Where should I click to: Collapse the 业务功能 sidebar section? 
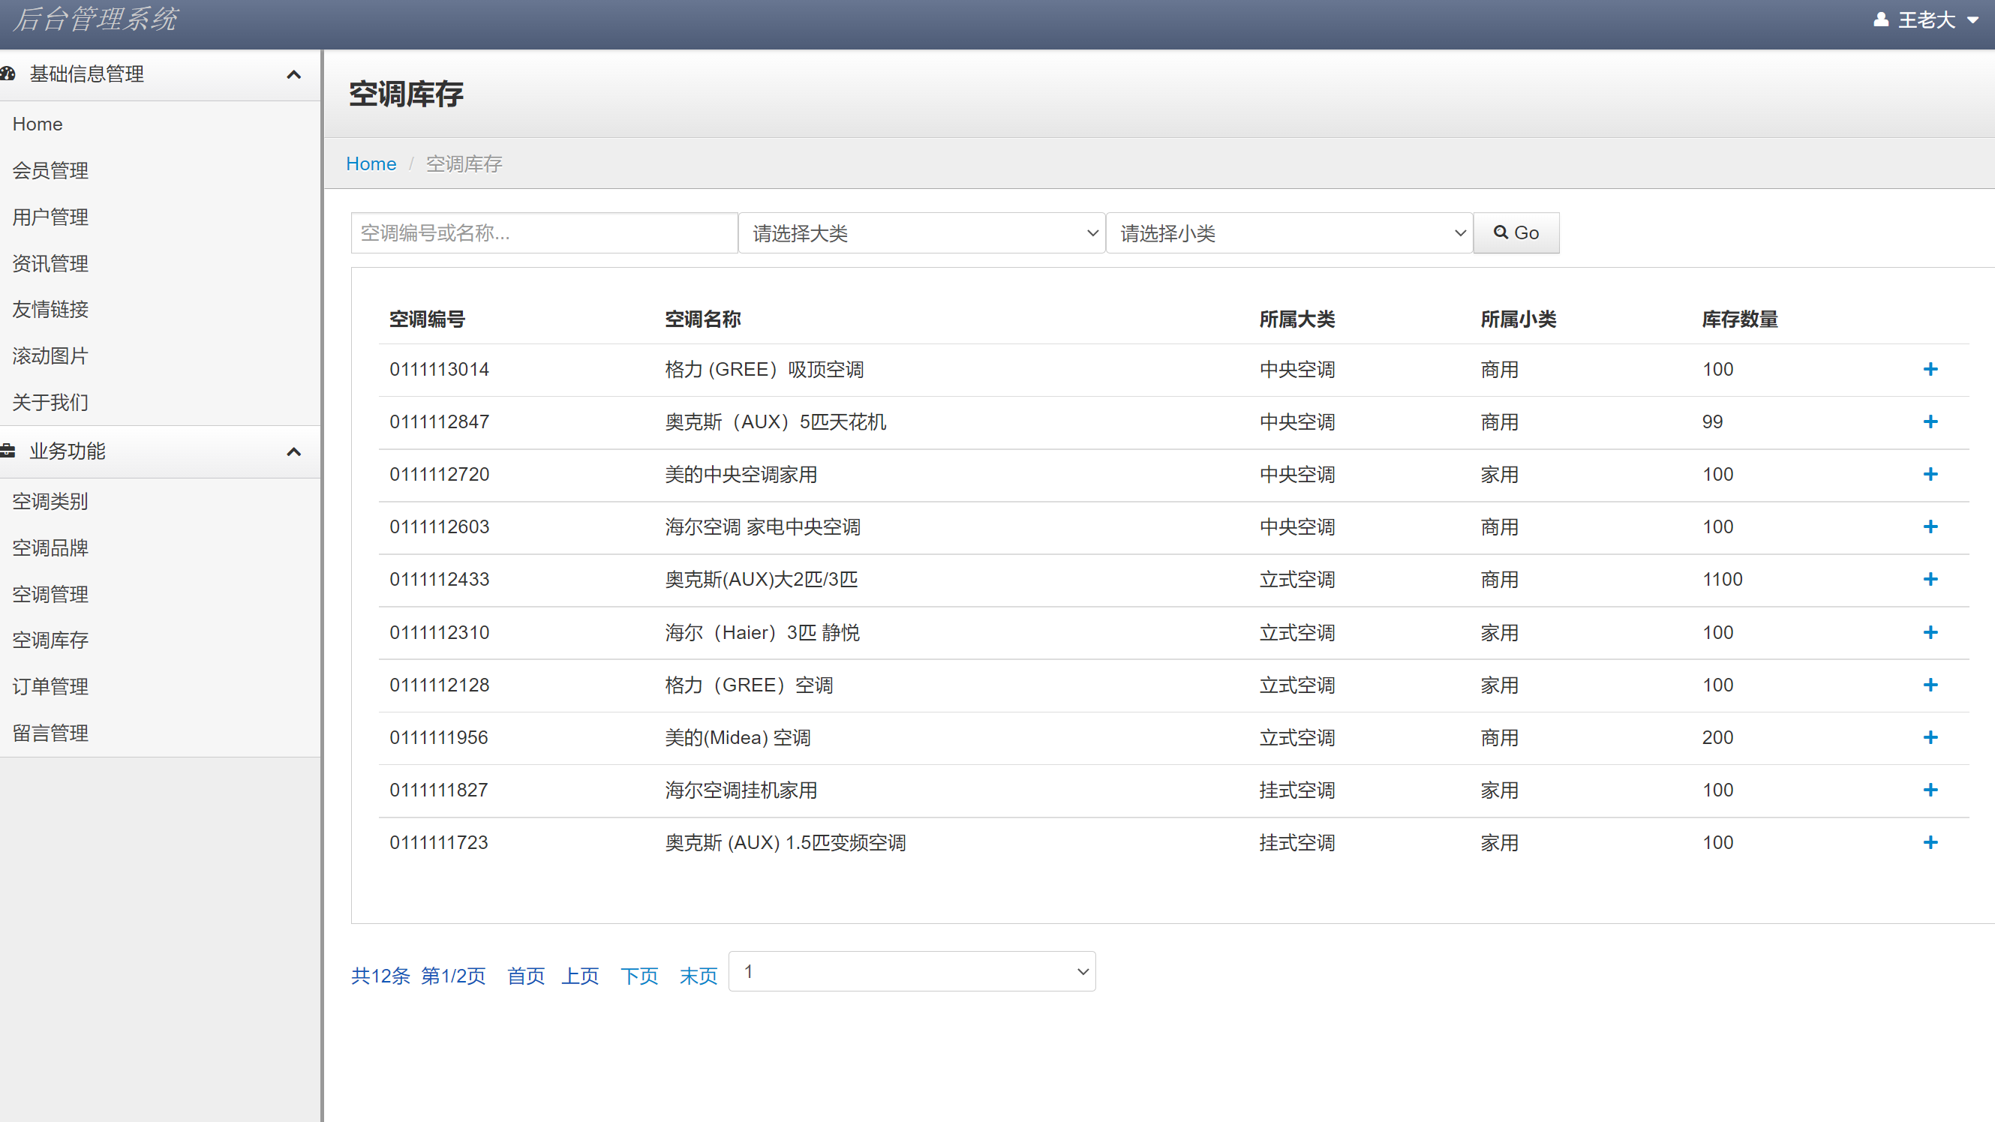point(293,451)
